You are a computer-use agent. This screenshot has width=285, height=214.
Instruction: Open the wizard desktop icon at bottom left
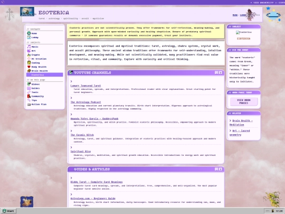27,201
